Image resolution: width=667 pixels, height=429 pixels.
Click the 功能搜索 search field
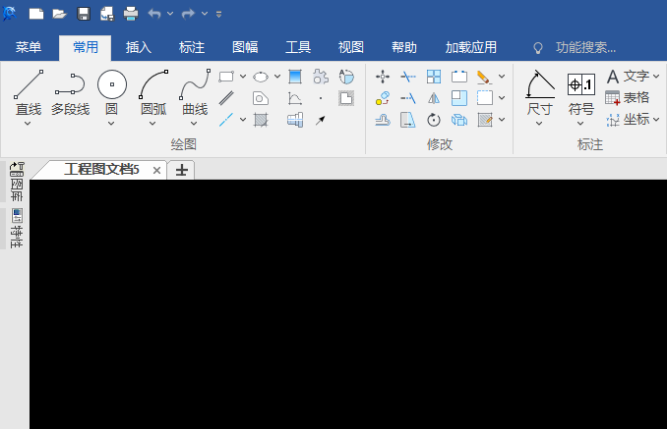585,47
